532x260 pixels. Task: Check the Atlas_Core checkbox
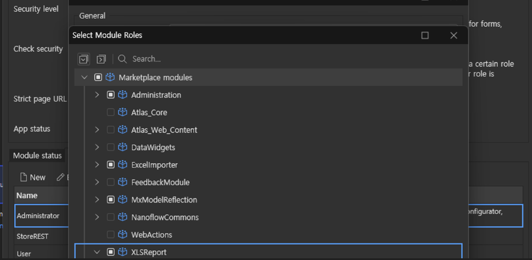110,112
